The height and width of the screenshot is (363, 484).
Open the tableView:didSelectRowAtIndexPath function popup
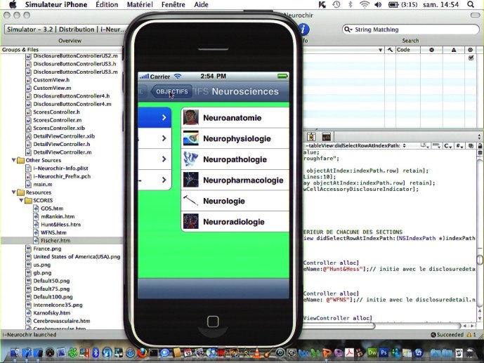click(x=355, y=145)
